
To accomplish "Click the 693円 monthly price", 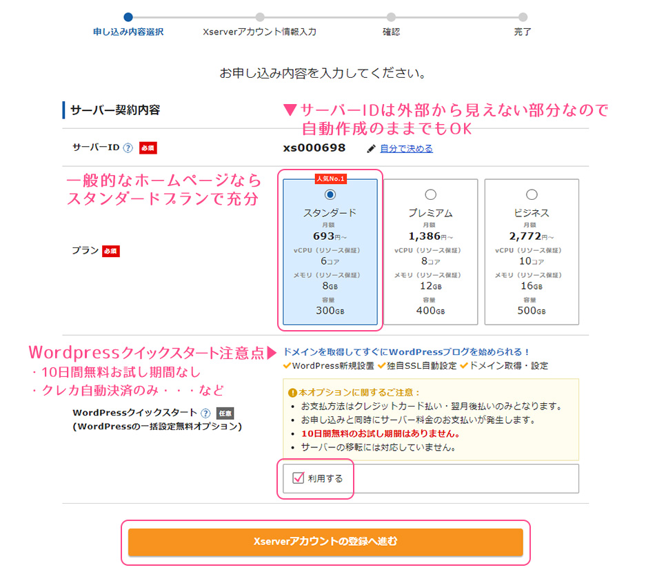I will pyautogui.click(x=330, y=236).
